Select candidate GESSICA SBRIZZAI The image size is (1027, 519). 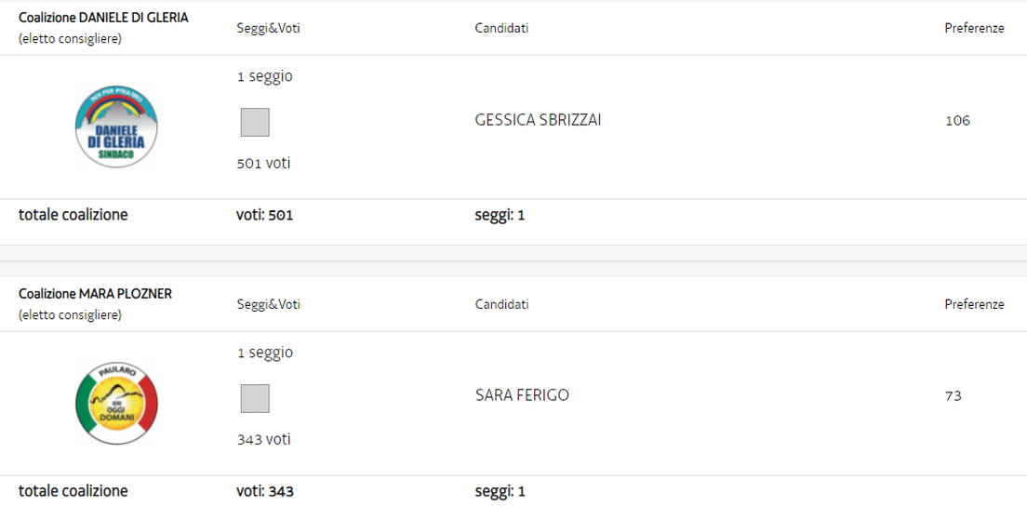pyautogui.click(x=538, y=120)
